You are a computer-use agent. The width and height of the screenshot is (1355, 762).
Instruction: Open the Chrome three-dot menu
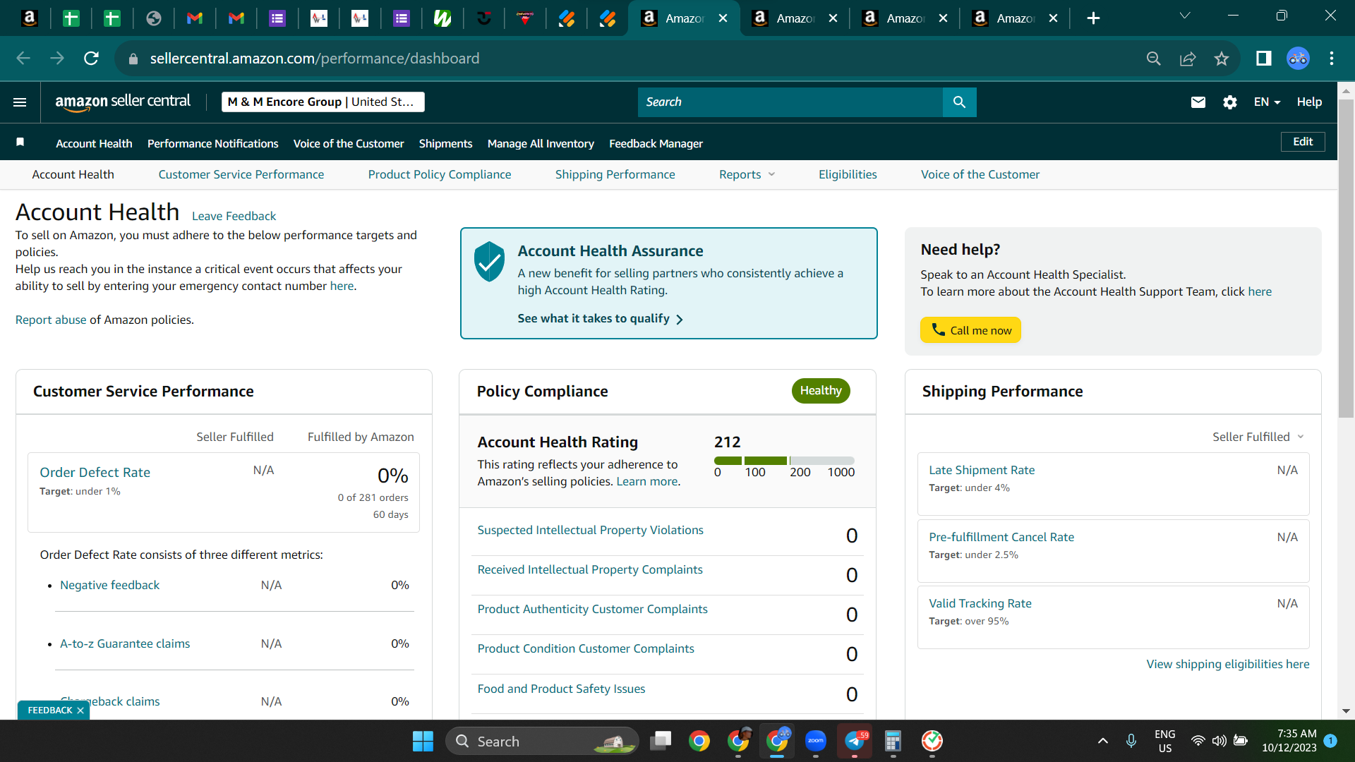pos(1332,59)
